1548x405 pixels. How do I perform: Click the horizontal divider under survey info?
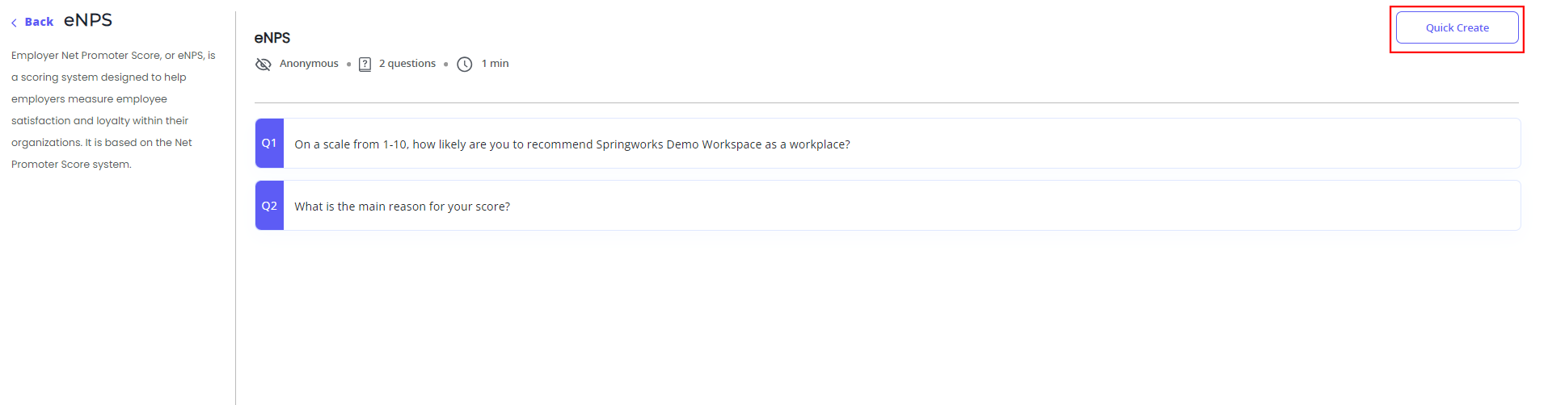click(x=887, y=102)
